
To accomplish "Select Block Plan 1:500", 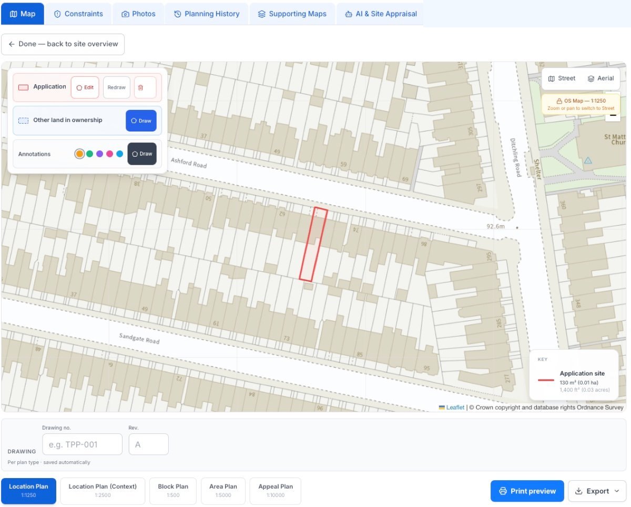I will (173, 491).
